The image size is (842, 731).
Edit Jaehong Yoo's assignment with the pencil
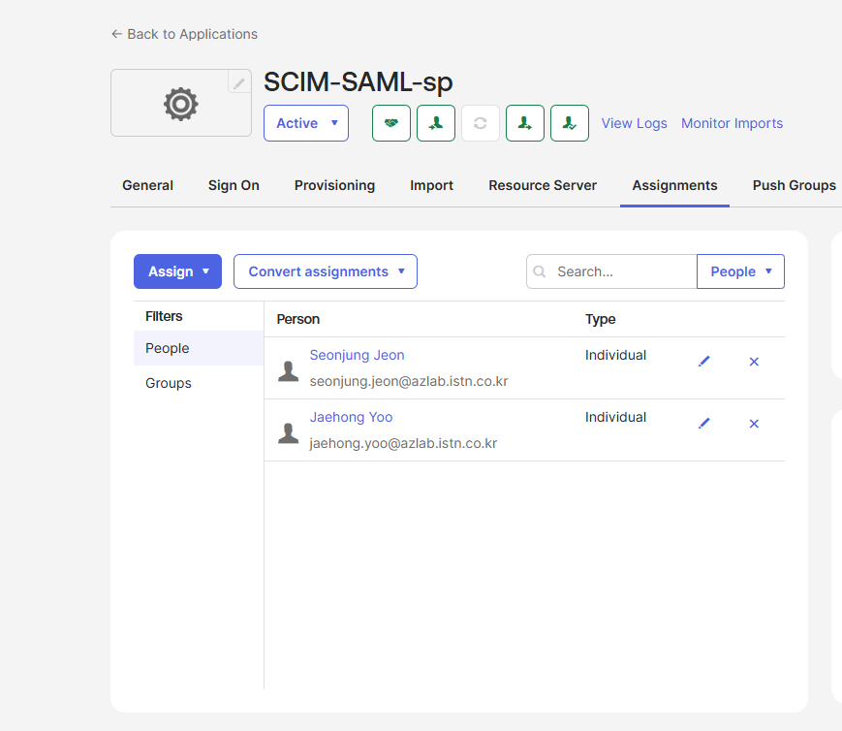tap(704, 424)
